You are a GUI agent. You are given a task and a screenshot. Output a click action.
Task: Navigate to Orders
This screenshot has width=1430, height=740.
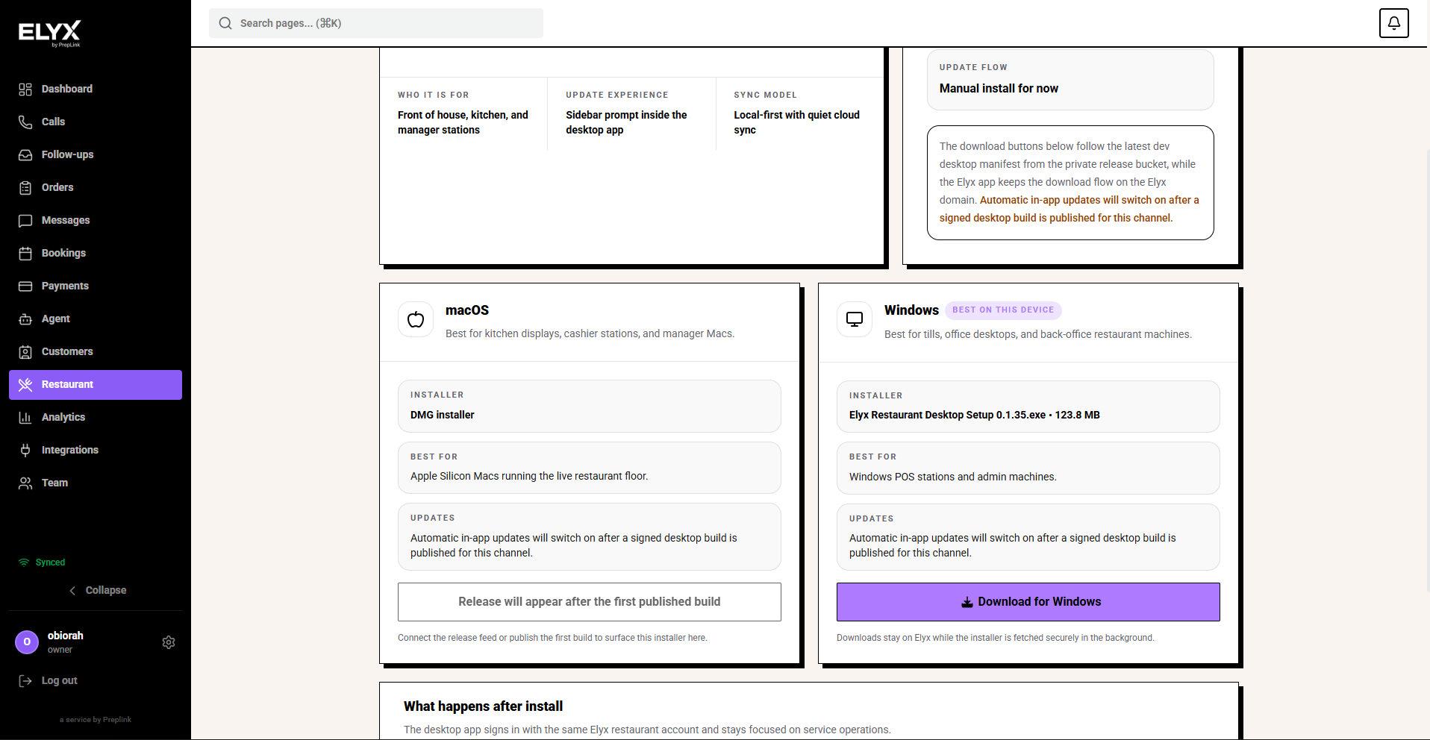[x=96, y=188]
